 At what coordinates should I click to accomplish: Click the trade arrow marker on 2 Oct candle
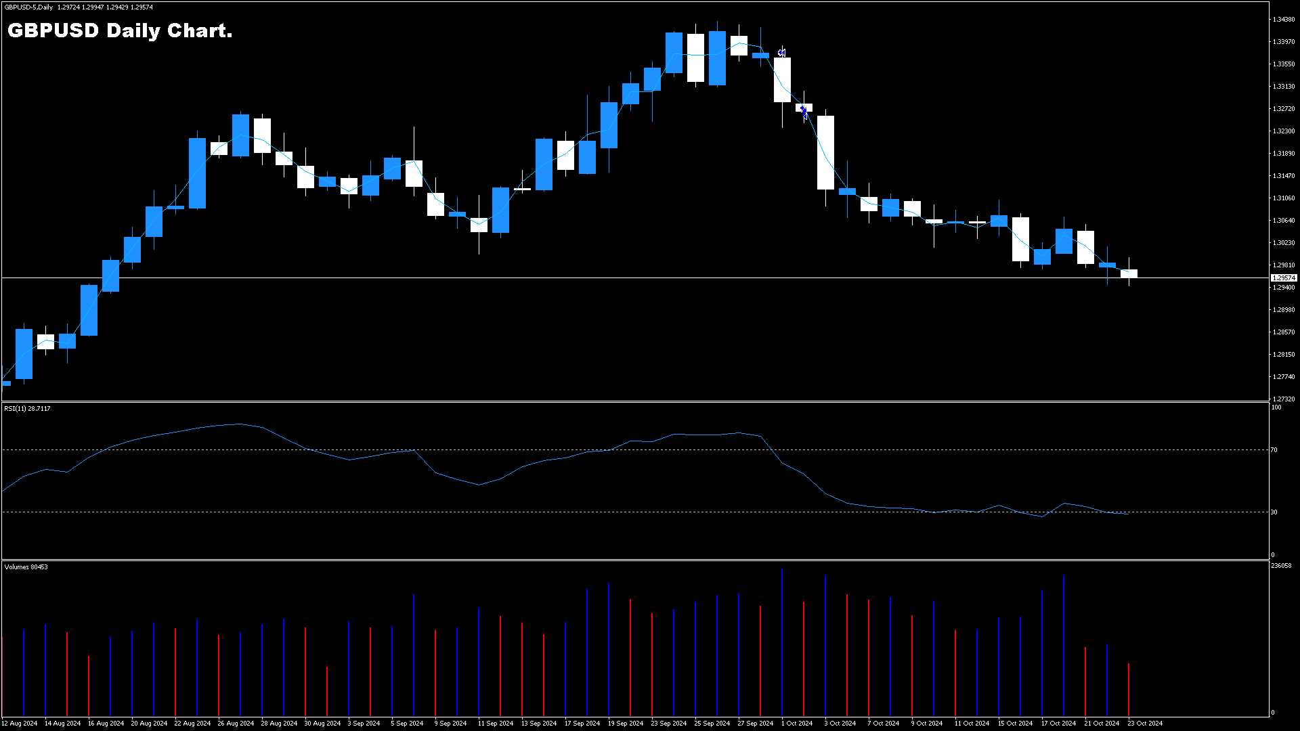click(804, 111)
